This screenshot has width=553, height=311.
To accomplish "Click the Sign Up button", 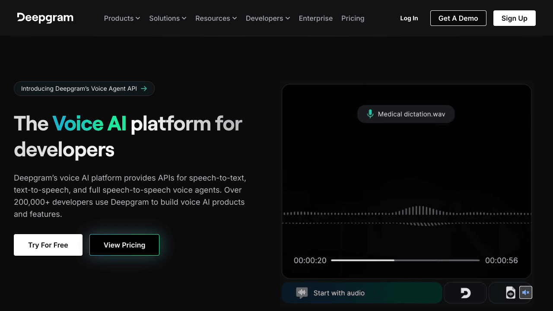I will pyautogui.click(x=514, y=18).
